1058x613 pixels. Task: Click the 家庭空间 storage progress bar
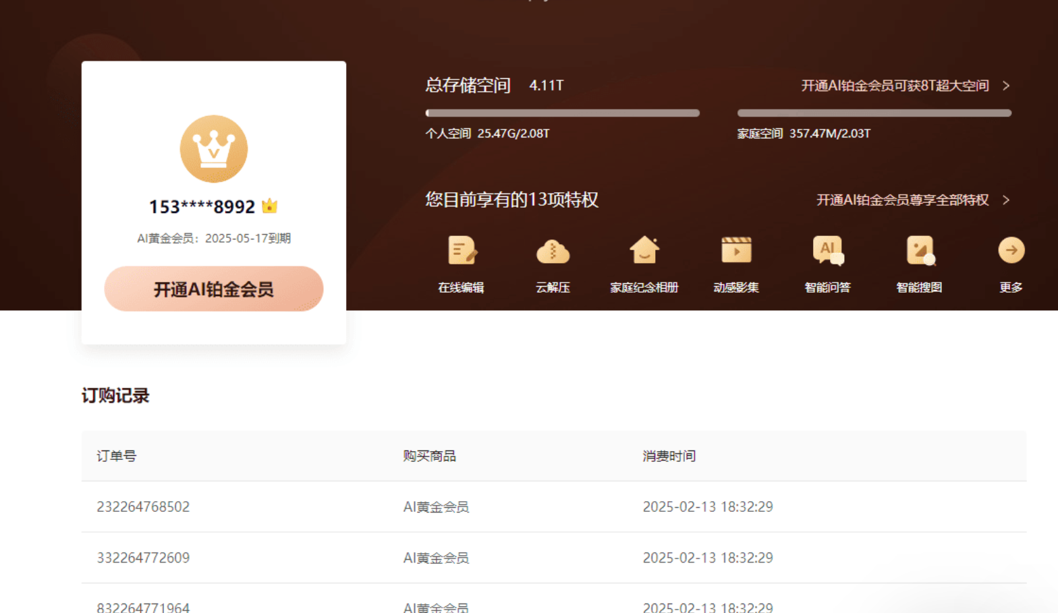[x=874, y=113]
